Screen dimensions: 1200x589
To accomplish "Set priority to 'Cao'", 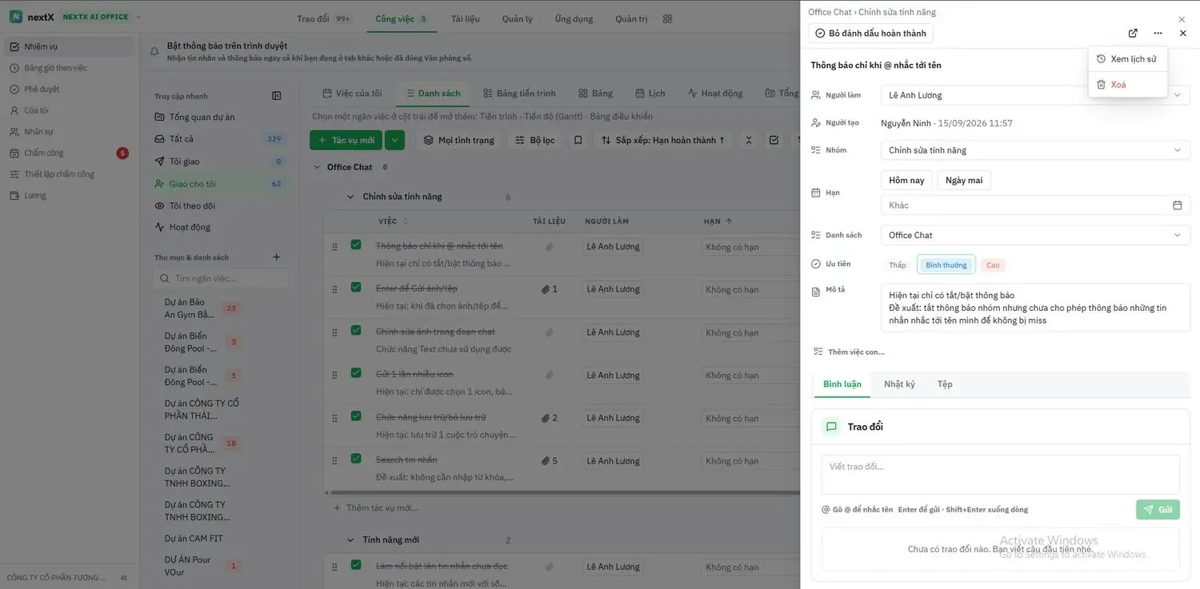I will pyautogui.click(x=993, y=265).
